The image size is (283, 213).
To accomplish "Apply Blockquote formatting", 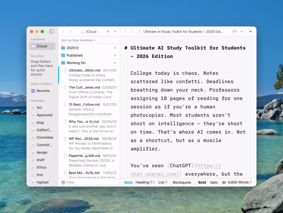I will [x=182, y=182].
